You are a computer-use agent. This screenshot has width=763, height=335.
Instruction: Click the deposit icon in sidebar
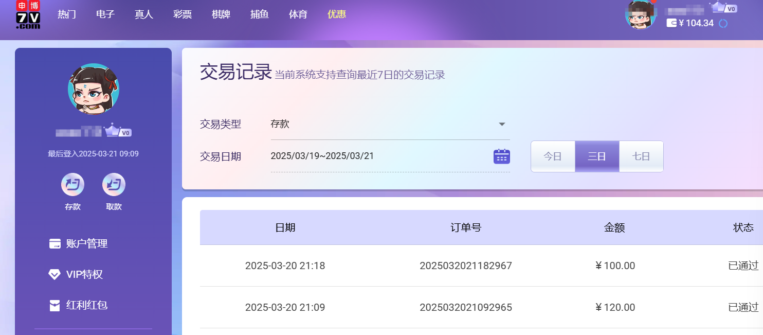(x=72, y=185)
